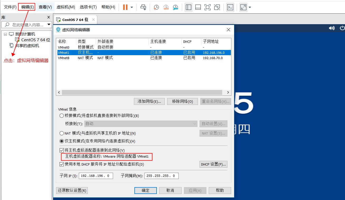Select the NAT 模式 radio button

click(62, 133)
